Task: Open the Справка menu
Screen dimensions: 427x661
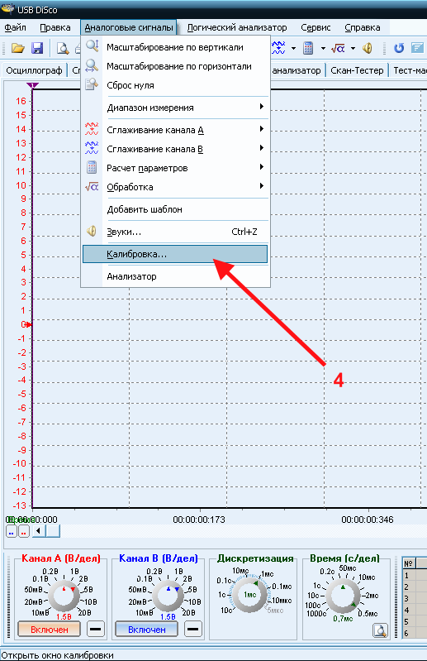Action: (363, 27)
